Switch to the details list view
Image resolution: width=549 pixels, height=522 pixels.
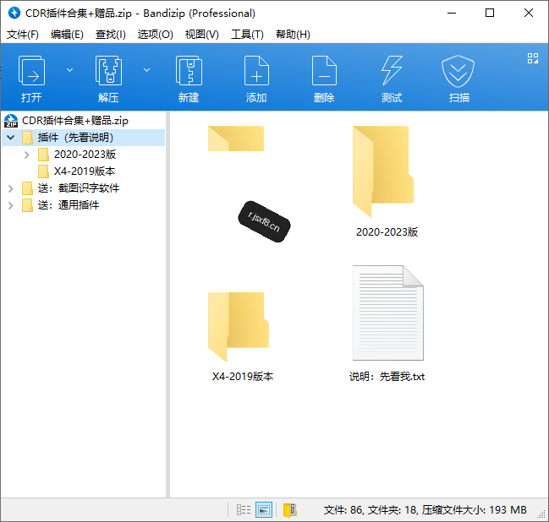244,510
